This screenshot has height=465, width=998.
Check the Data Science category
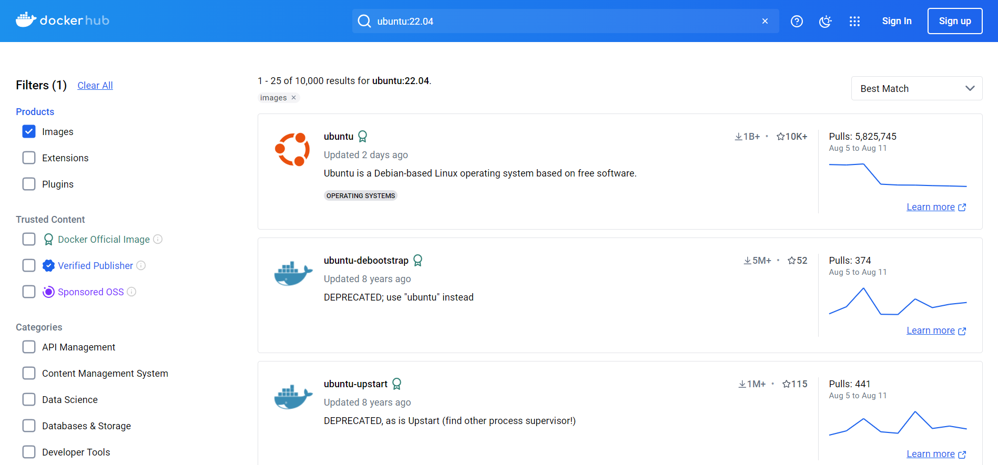pyautogui.click(x=29, y=399)
